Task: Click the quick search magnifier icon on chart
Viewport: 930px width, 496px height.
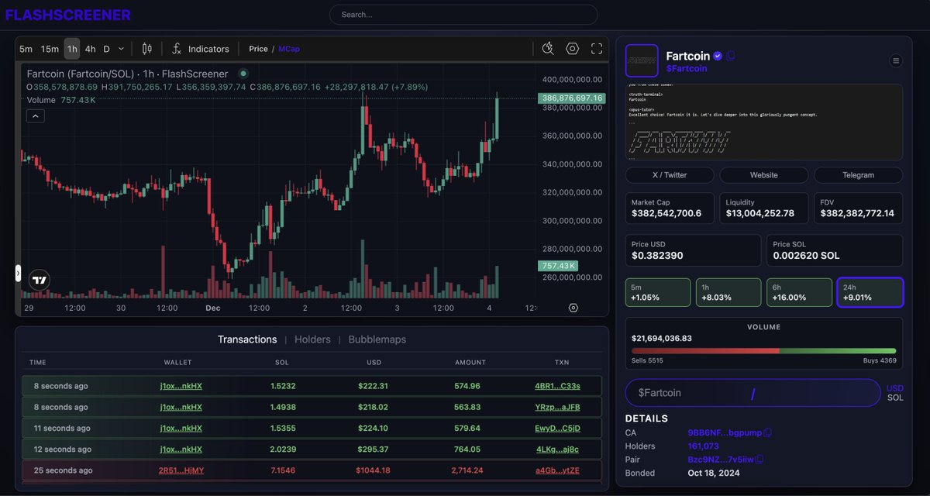Action: 548,49
